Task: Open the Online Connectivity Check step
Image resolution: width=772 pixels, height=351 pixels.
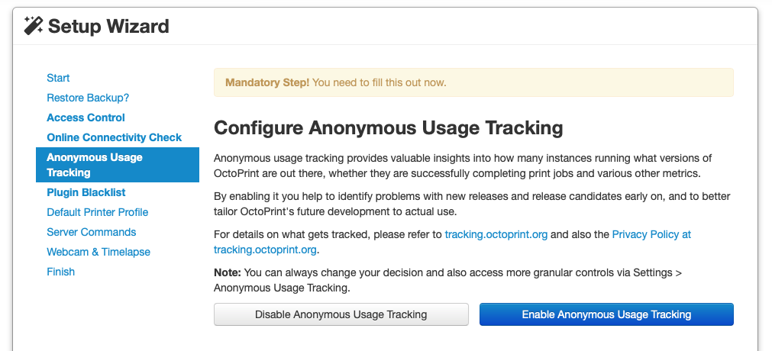Action: [114, 137]
